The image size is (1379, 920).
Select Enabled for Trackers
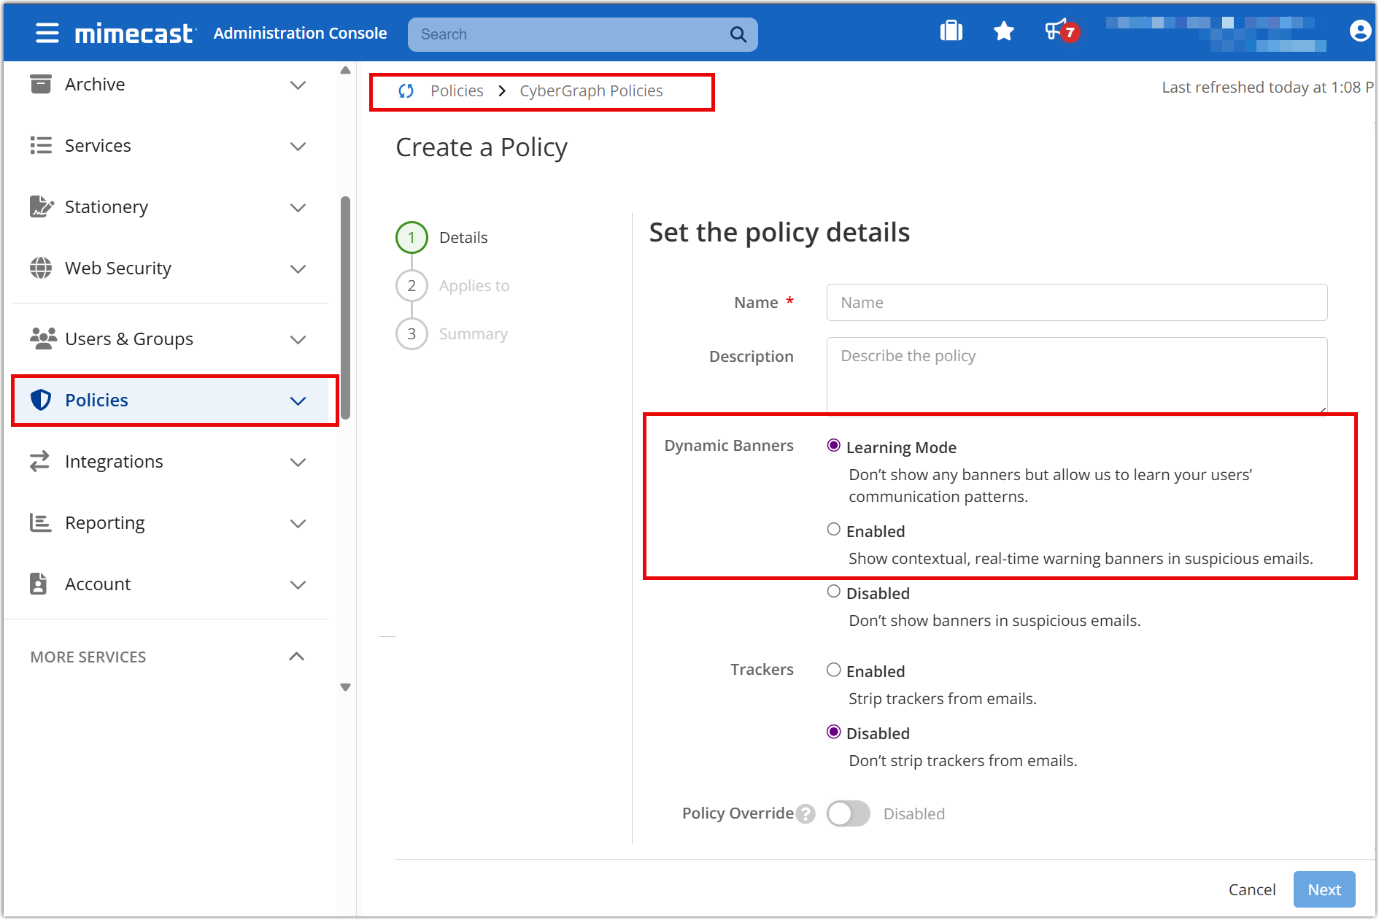point(833,670)
